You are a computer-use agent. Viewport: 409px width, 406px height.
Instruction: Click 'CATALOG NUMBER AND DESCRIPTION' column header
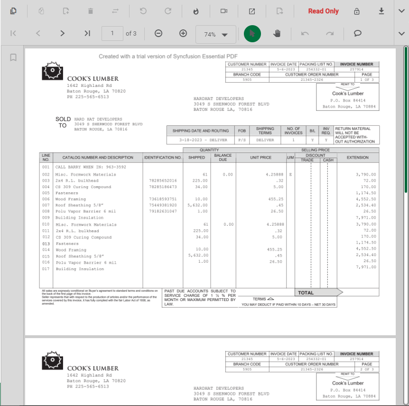click(98, 158)
